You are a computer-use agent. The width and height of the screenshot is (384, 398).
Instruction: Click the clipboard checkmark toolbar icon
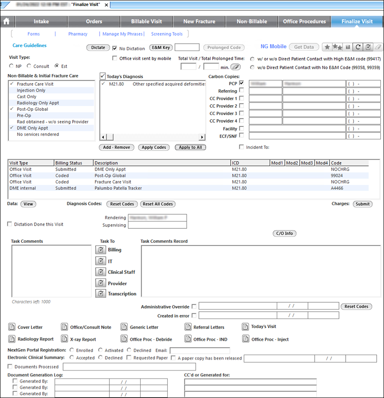pos(368,47)
